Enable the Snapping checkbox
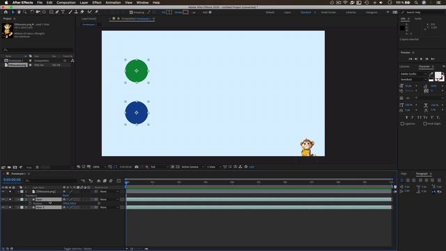The image size is (446, 251). click(131, 13)
